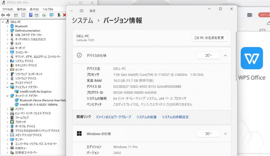Screen dimensions: 270x156
Task: Collapse the DELL-PC root node
Action: tap(3, 22)
